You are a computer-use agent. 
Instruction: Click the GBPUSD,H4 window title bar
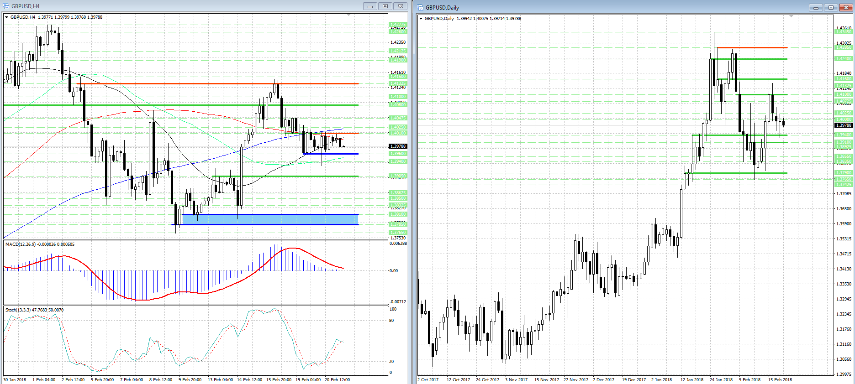[x=183, y=6]
